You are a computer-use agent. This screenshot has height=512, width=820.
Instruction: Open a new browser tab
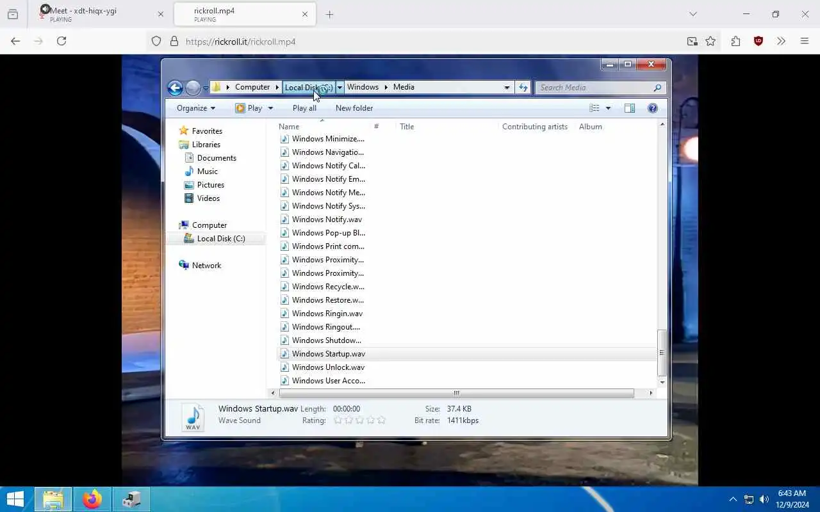pos(329,14)
